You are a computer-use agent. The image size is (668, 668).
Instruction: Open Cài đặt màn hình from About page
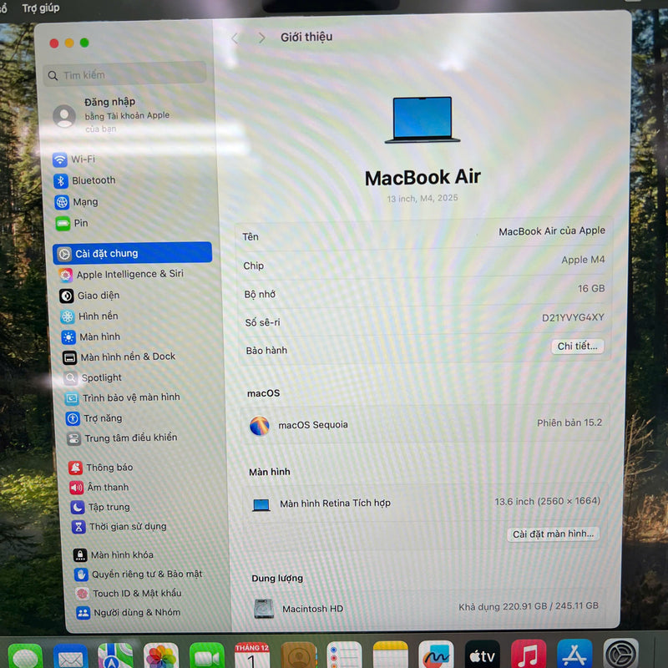554,534
